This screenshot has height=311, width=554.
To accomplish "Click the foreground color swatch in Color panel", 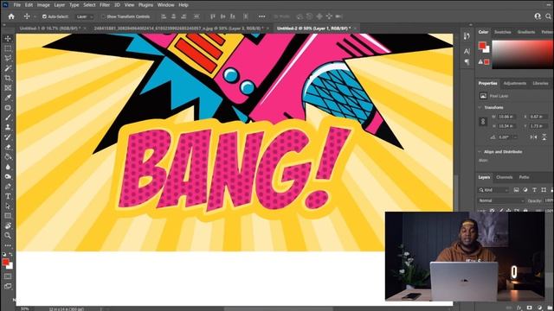I will click(x=482, y=46).
